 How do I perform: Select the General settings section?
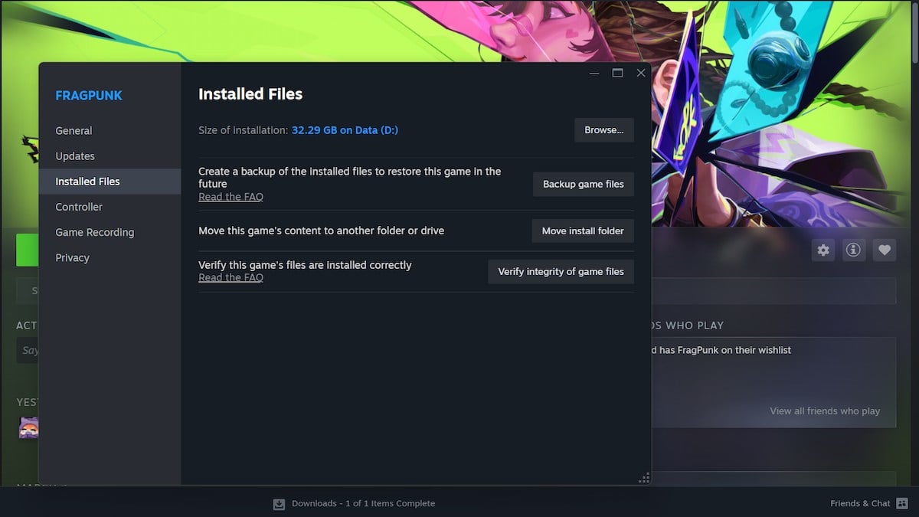point(74,130)
